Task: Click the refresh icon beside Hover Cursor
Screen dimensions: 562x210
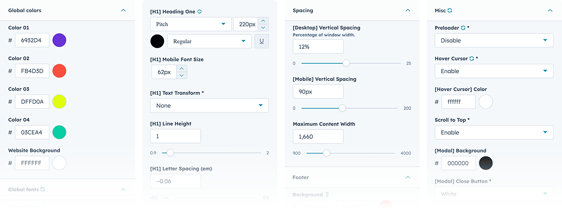Action: [x=471, y=59]
